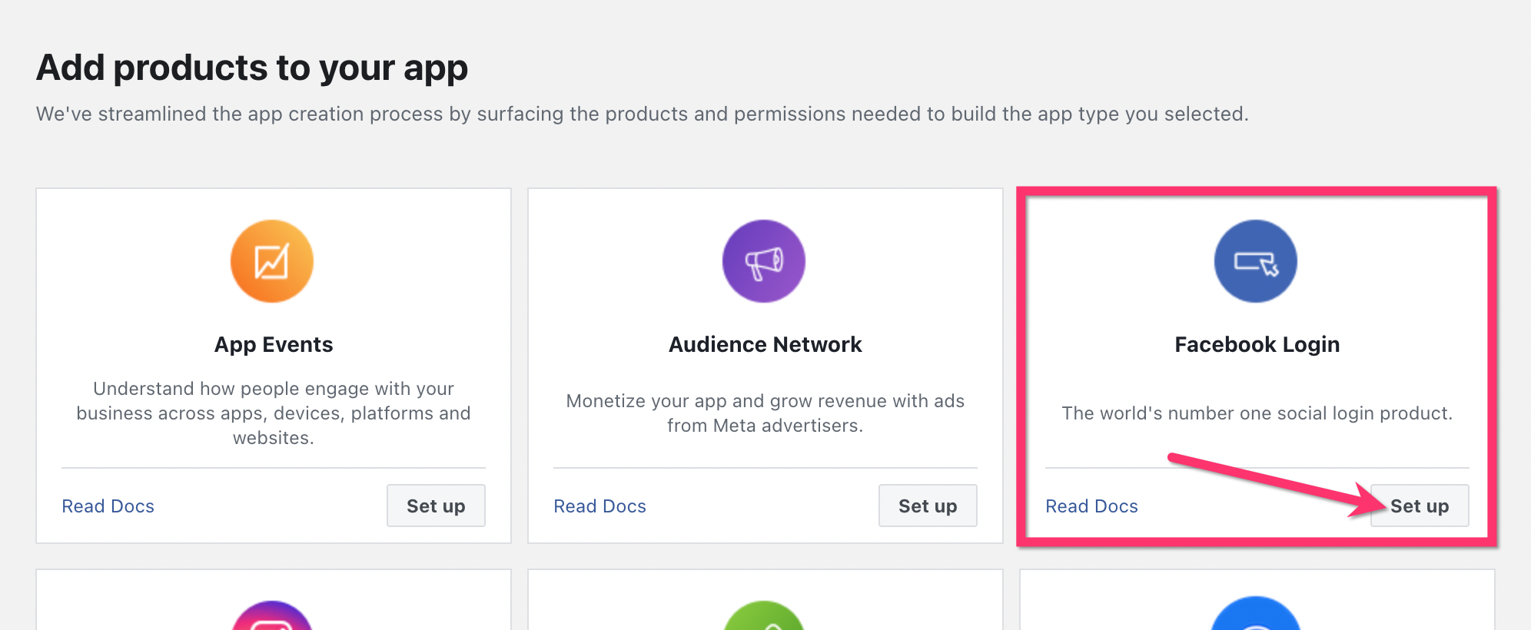Click the orange App Events chart icon
The image size is (1531, 630).
click(272, 261)
